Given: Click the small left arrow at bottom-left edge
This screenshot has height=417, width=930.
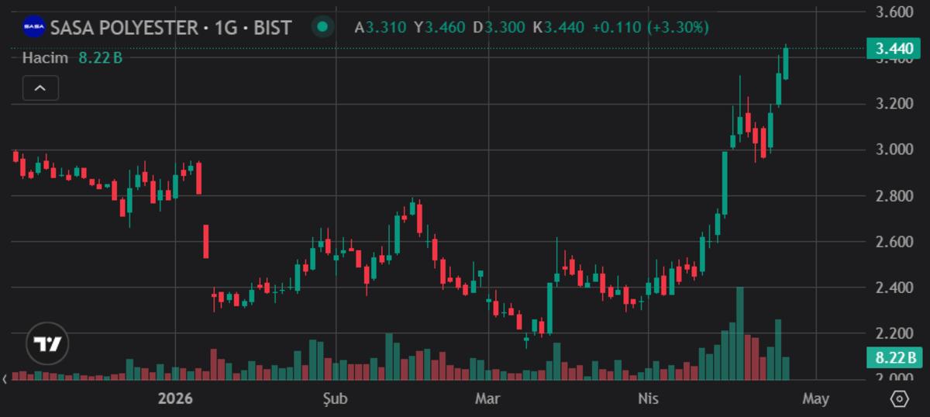Looking at the screenshot, I should 6,379.
